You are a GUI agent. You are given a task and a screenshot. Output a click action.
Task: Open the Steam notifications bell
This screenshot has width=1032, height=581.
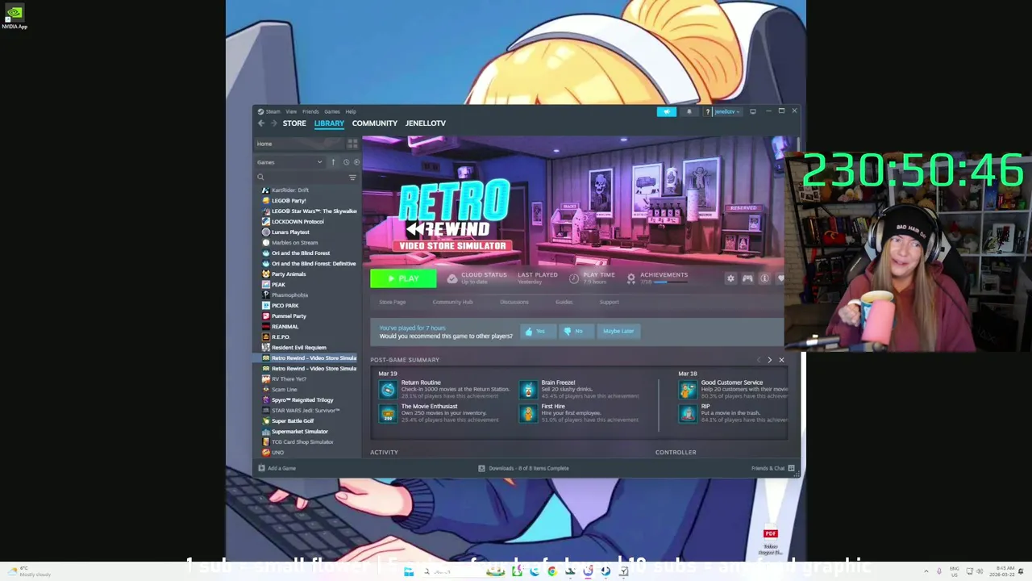689,111
